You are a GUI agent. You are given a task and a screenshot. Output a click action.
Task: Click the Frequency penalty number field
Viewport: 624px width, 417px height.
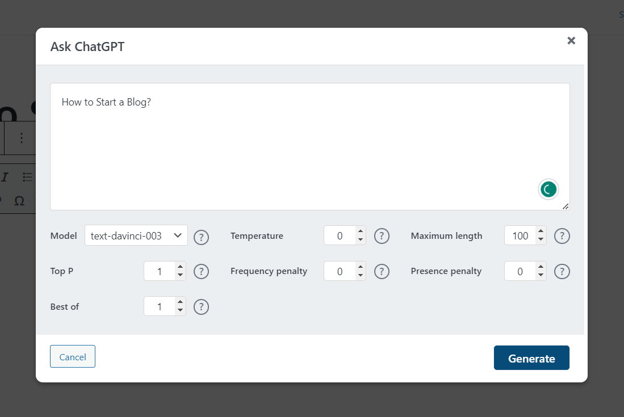[345, 271]
